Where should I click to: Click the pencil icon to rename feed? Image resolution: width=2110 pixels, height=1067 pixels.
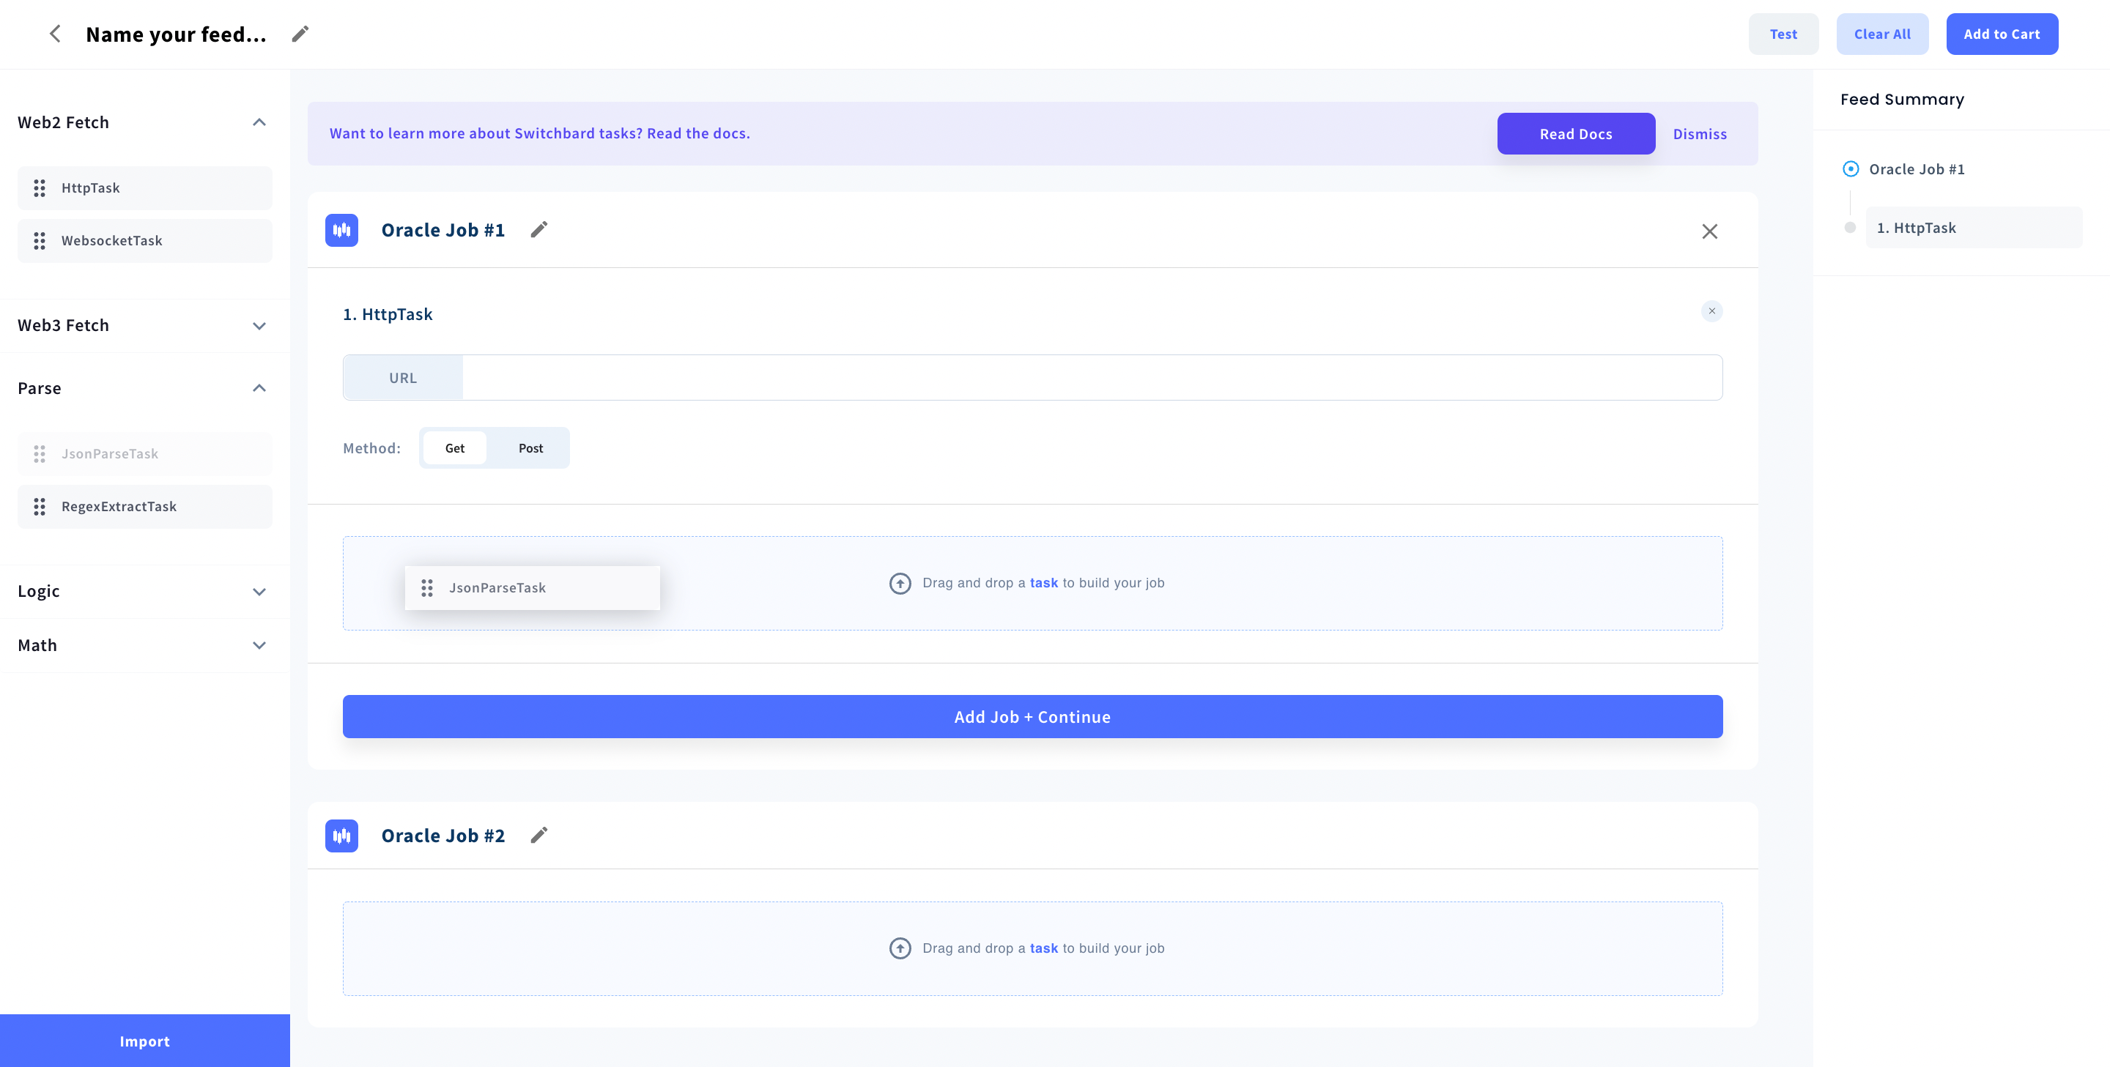pos(300,34)
